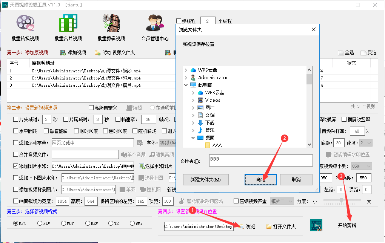Image resolution: width=385 pixels, height=243 pixels.
Task: Open 速度 speed dropdown
Action: (366, 143)
